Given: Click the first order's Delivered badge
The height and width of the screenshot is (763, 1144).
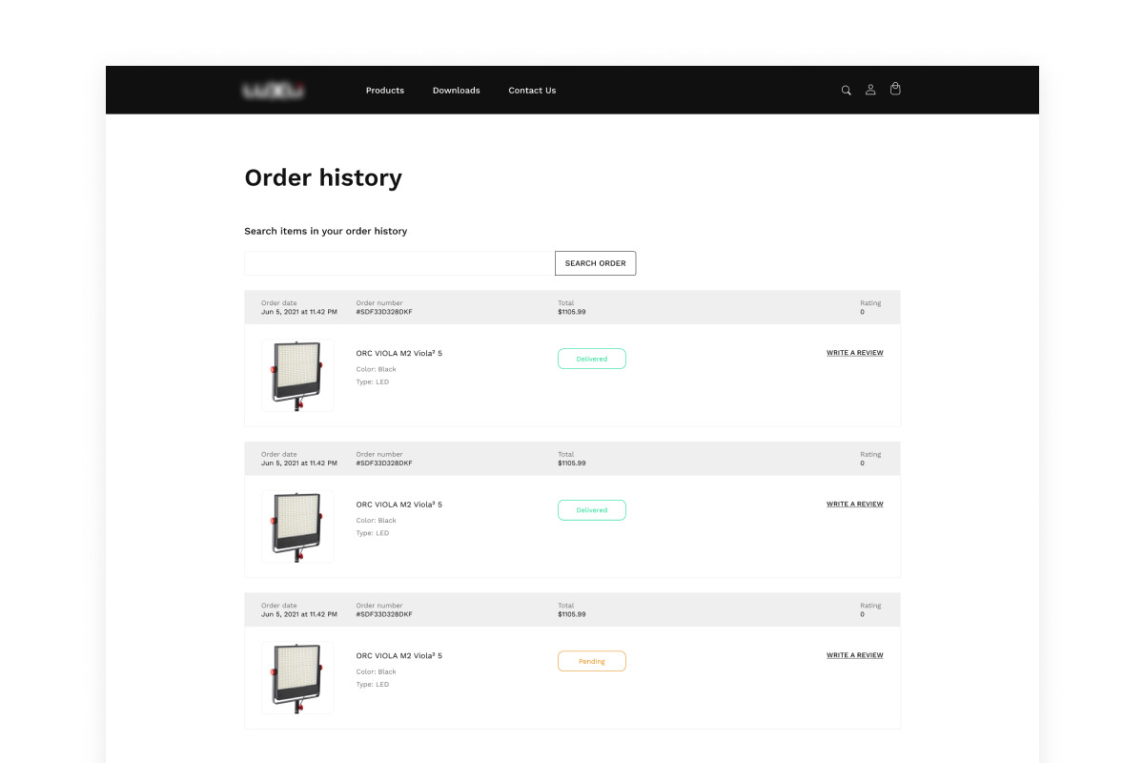Looking at the screenshot, I should point(592,359).
